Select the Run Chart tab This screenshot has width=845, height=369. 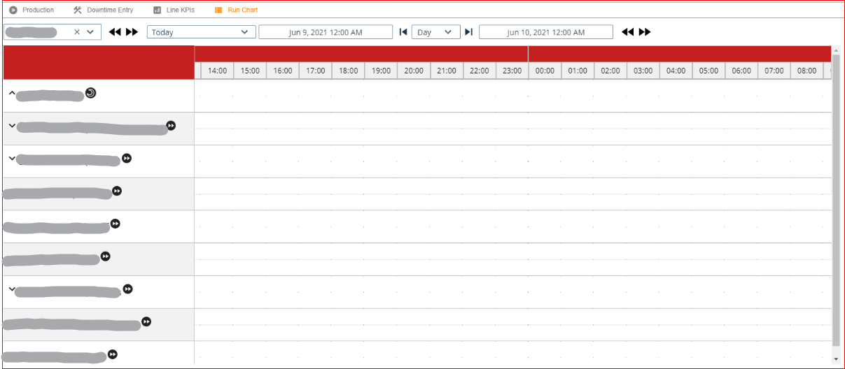point(236,10)
